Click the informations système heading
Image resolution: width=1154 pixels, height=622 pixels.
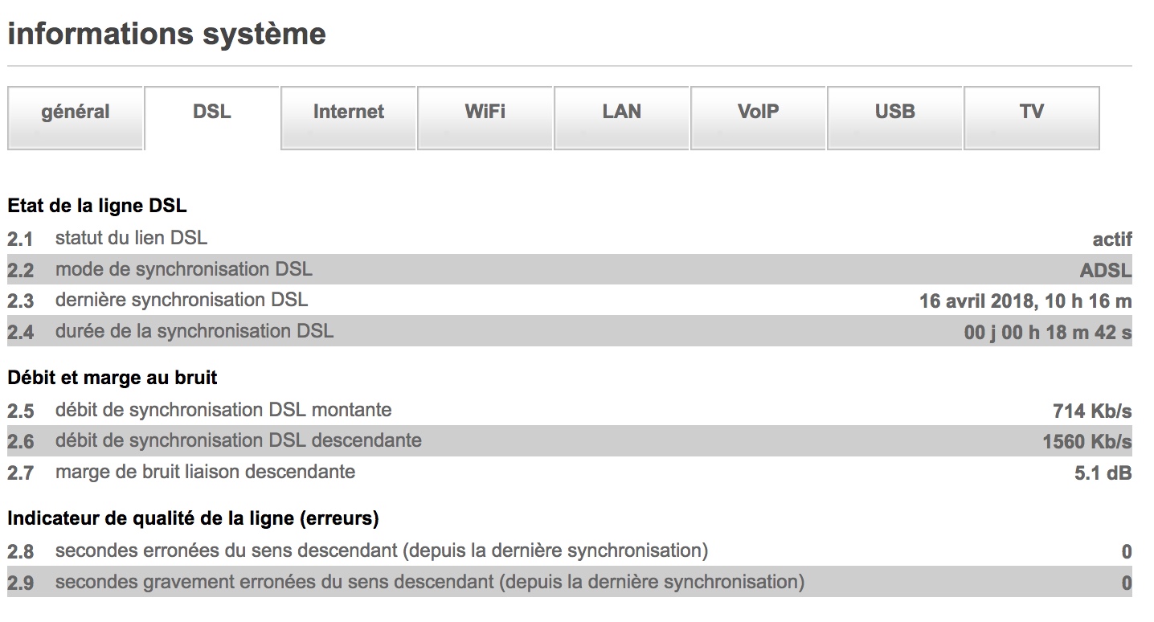(167, 35)
